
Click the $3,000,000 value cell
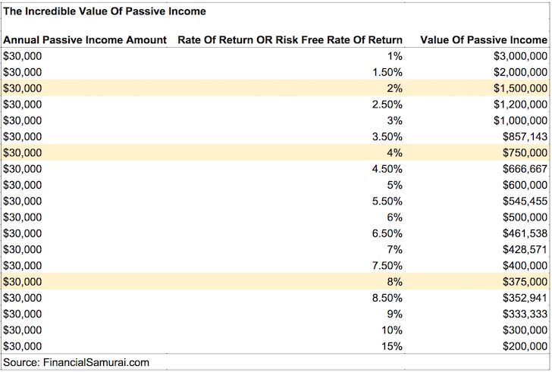coord(520,56)
